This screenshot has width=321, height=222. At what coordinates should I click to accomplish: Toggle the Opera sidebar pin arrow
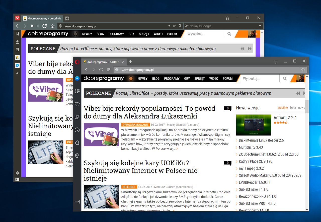click(77, 202)
